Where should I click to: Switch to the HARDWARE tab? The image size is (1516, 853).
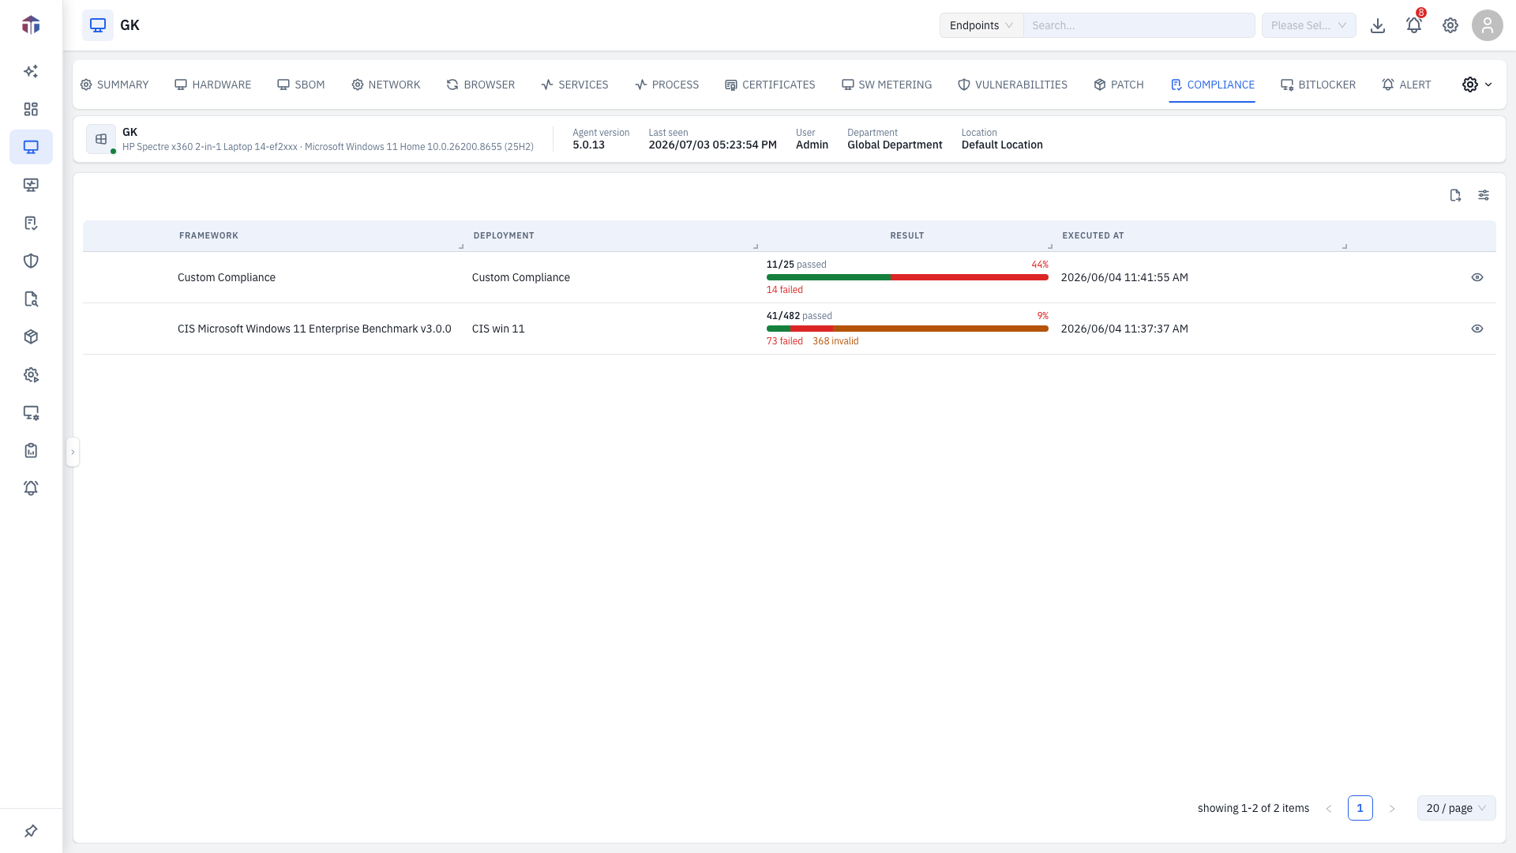tap(212, 85)
